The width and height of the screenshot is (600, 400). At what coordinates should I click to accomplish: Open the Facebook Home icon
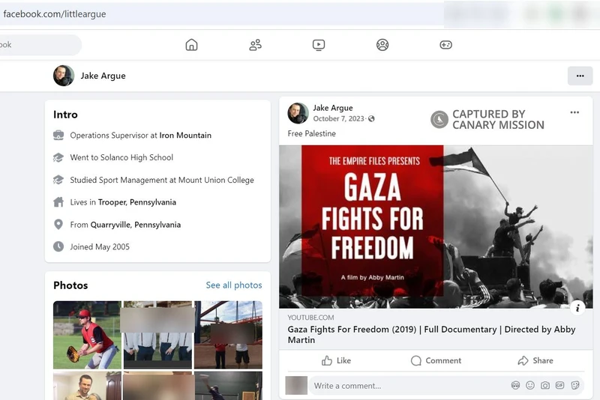(191, 45)
